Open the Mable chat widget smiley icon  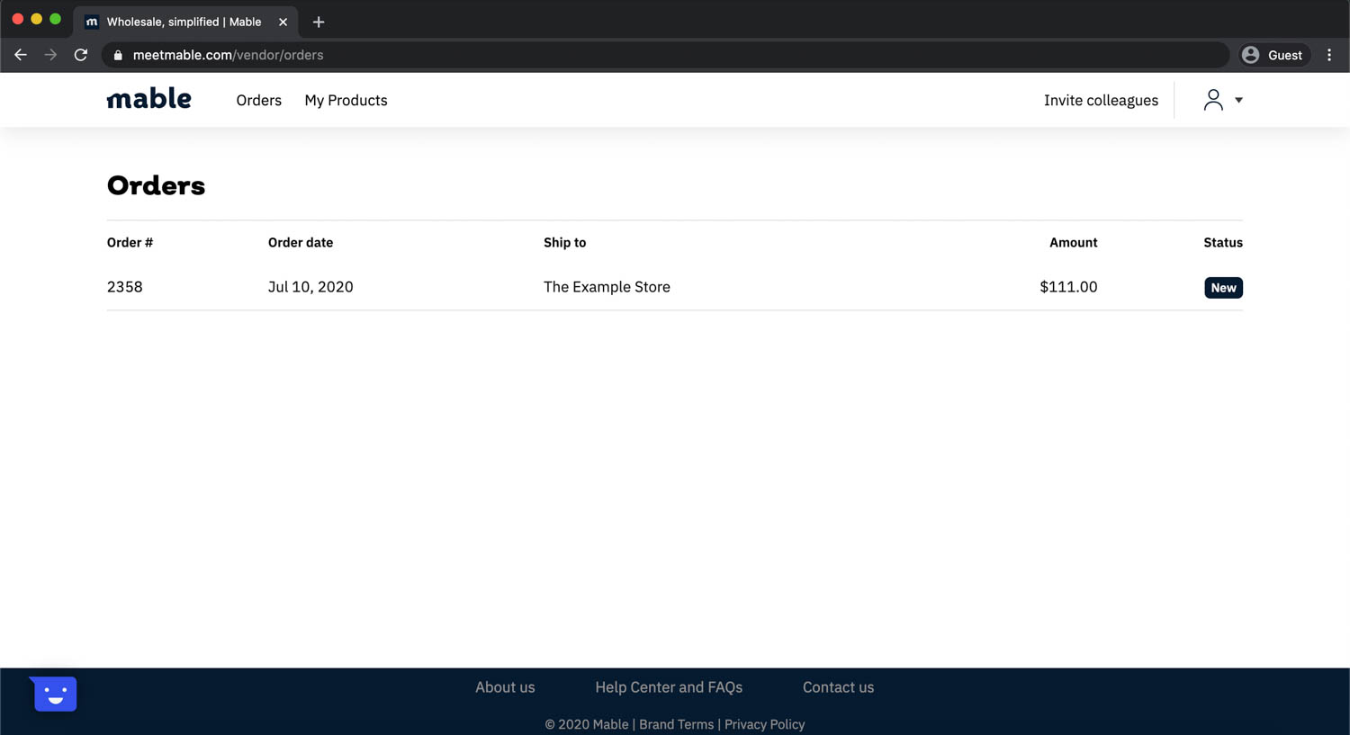coord(55,694)
